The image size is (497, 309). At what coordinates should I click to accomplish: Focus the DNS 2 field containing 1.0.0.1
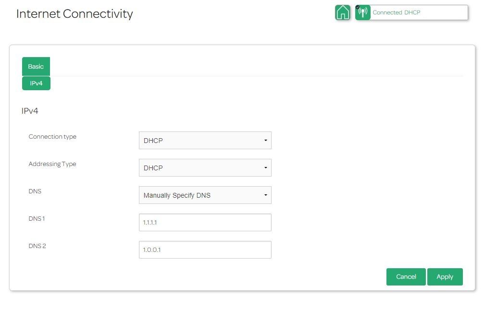point(205,250)
